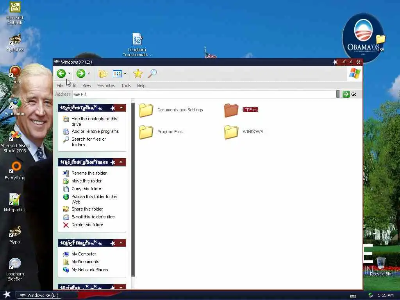Click the star Start button on taskbar

tap(7, 295)
